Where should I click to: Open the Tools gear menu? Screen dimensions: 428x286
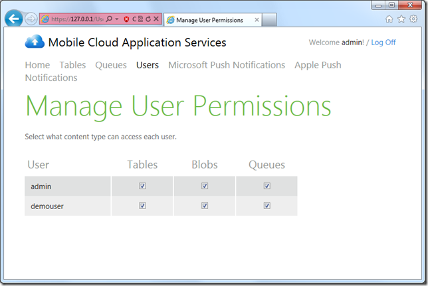tap(413, 19)
